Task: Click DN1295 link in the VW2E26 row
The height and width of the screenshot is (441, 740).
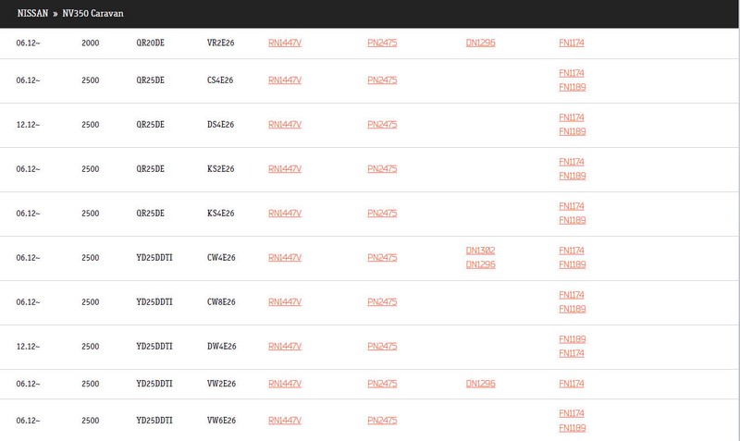Action: (480, 384)
